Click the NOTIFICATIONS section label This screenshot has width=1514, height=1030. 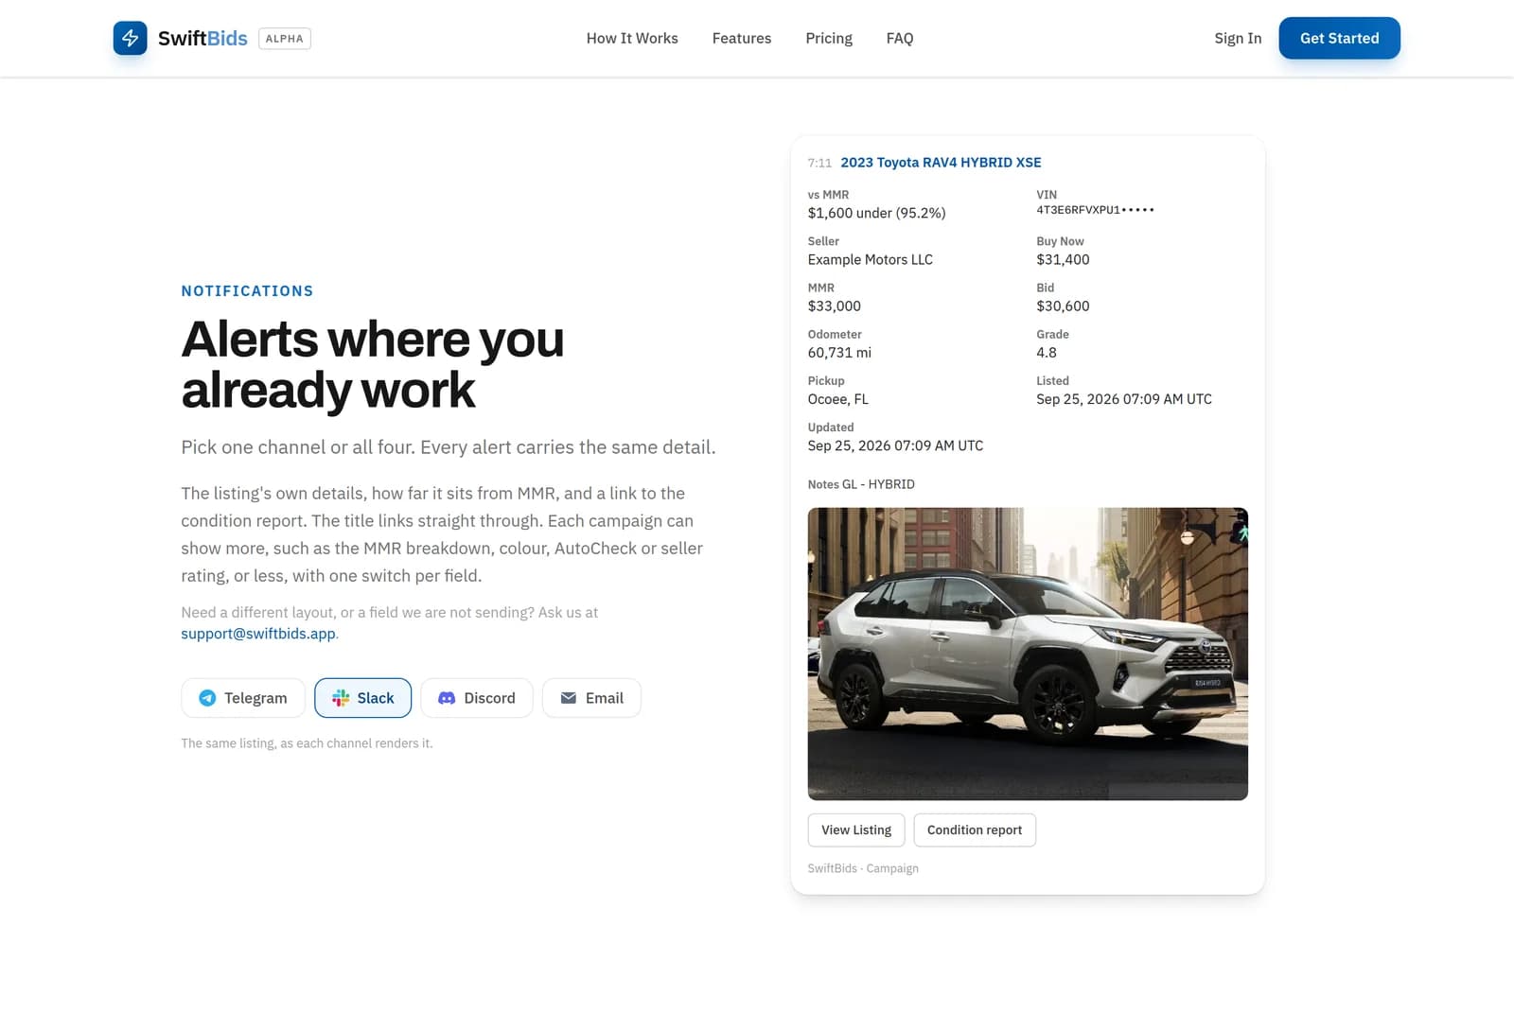[247, 291]
